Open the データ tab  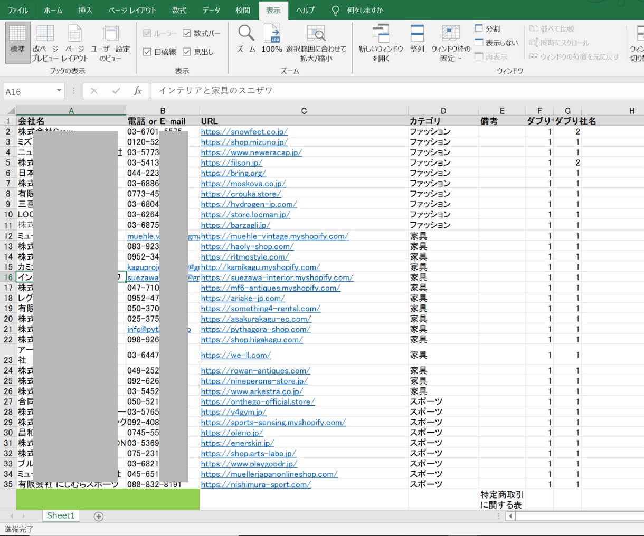[x=211, y=10]
